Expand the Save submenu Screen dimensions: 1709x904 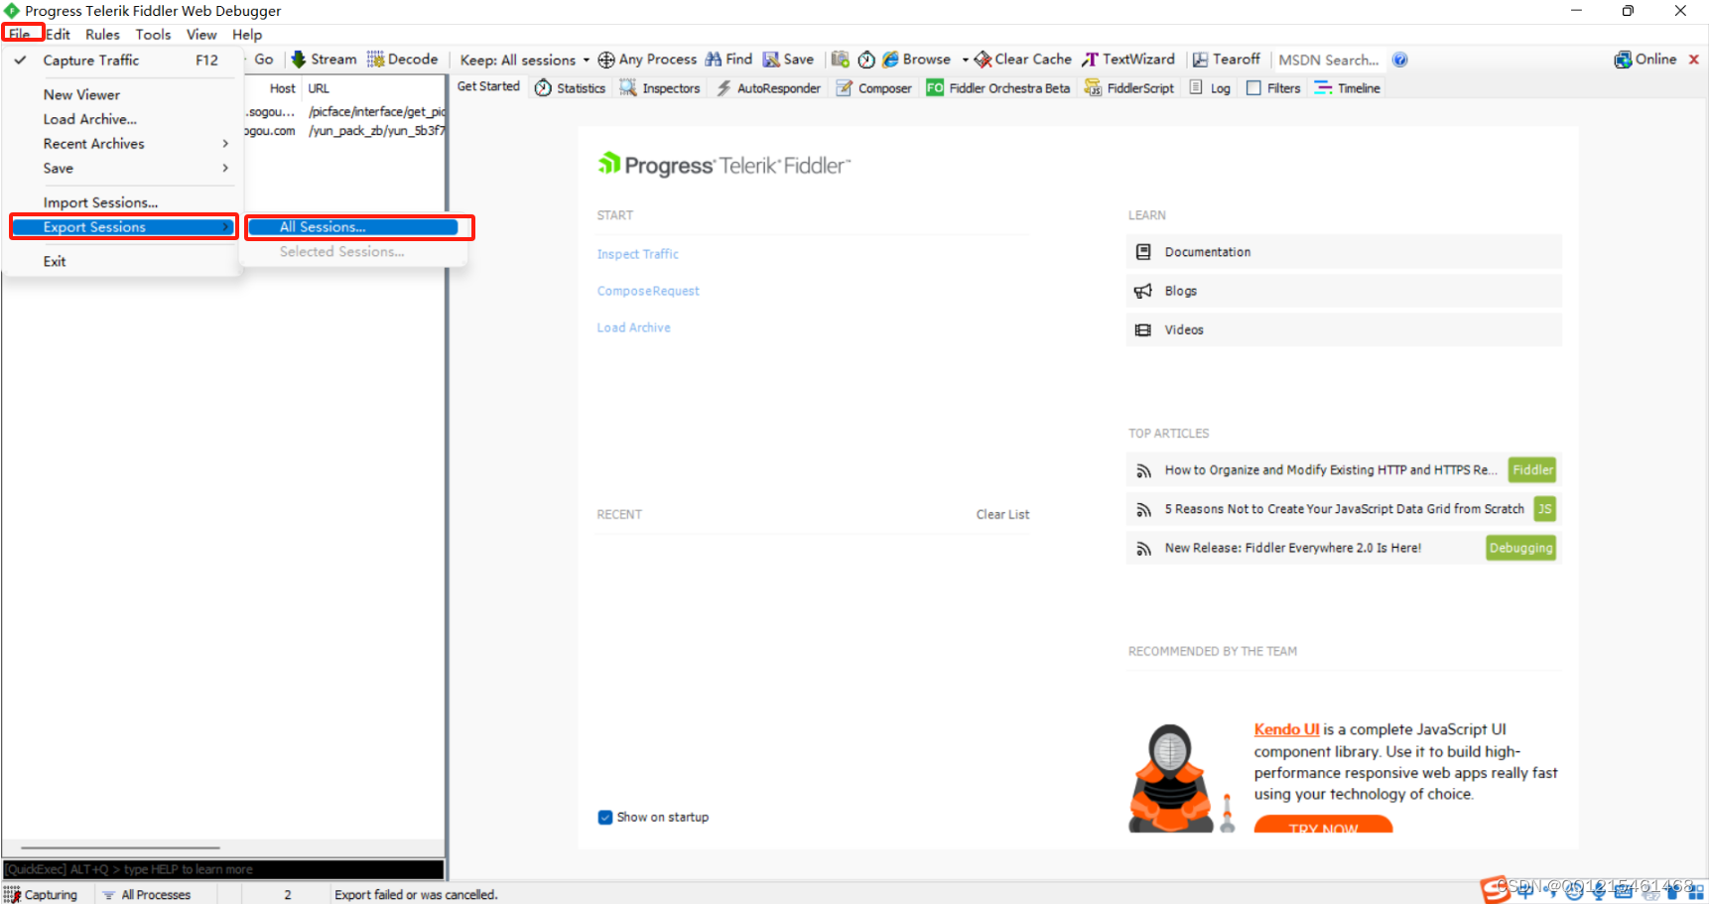(123, 169)
